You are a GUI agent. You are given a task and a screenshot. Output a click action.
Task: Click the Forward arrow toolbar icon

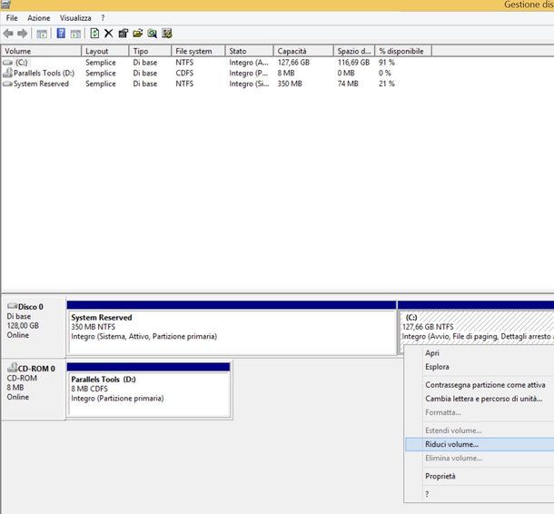click(x=23, y=34)
